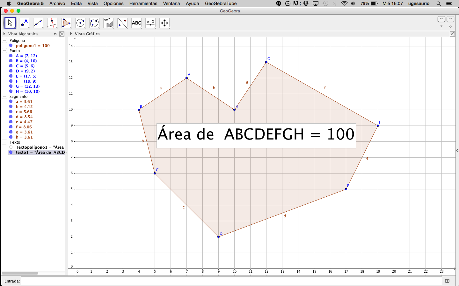
Task: Select the ABC text tool
Action: tap(136, 23)
